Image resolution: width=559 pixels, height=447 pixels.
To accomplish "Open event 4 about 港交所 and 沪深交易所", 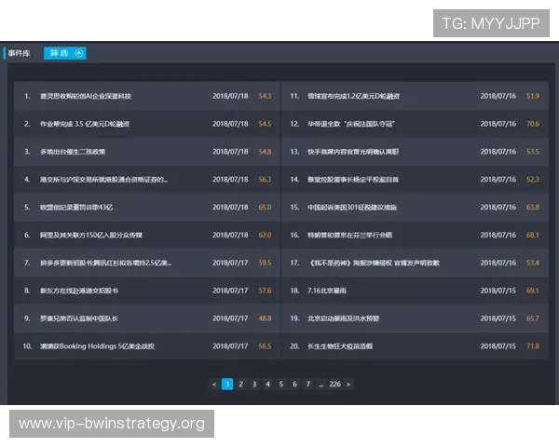I will coord(103,180).
